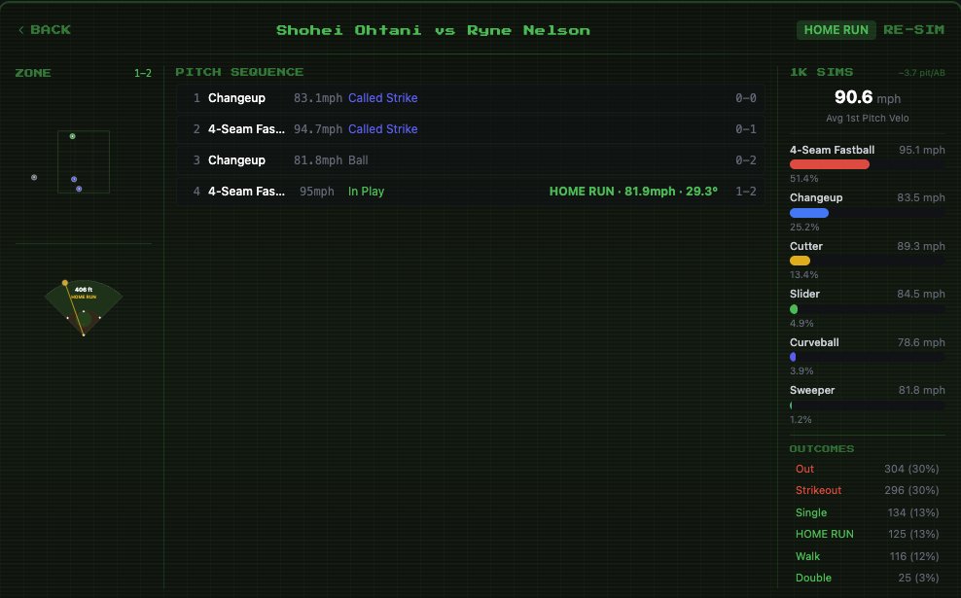Click the Sweeper pitch label
The width and height of the screenshot is (961, 598).
(812, 390)
